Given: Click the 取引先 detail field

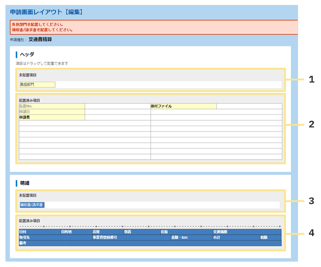Looking at the screenshot, I should click(55, 237).
